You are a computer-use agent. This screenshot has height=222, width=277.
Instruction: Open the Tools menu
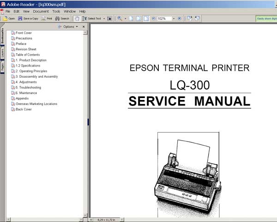pos(56,11)
